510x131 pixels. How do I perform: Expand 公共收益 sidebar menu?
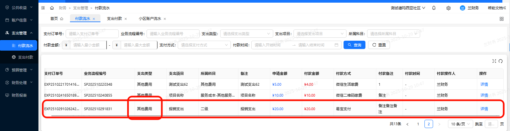pyautogui.click(x=19, y=7)
